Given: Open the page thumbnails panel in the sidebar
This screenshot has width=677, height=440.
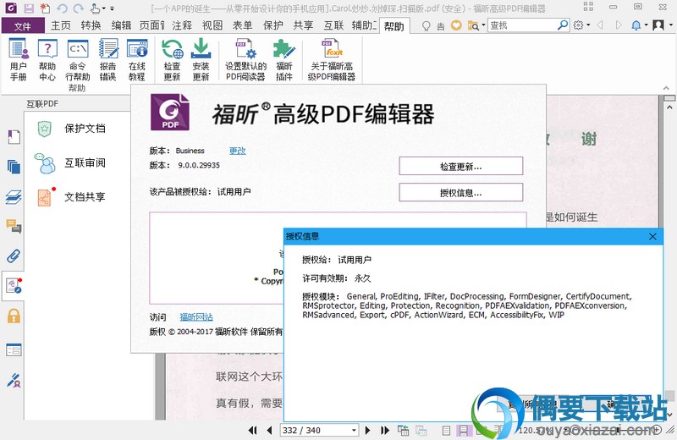Looking at the screenshot, I should click(x=14, y=167).
